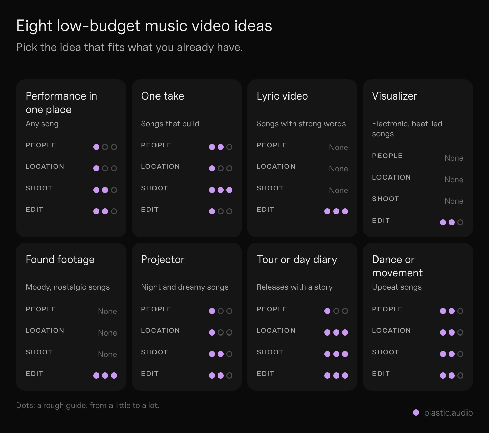Select the "Visualizer" card title
This screenshot has width=489, height=433.
(395, 96)
